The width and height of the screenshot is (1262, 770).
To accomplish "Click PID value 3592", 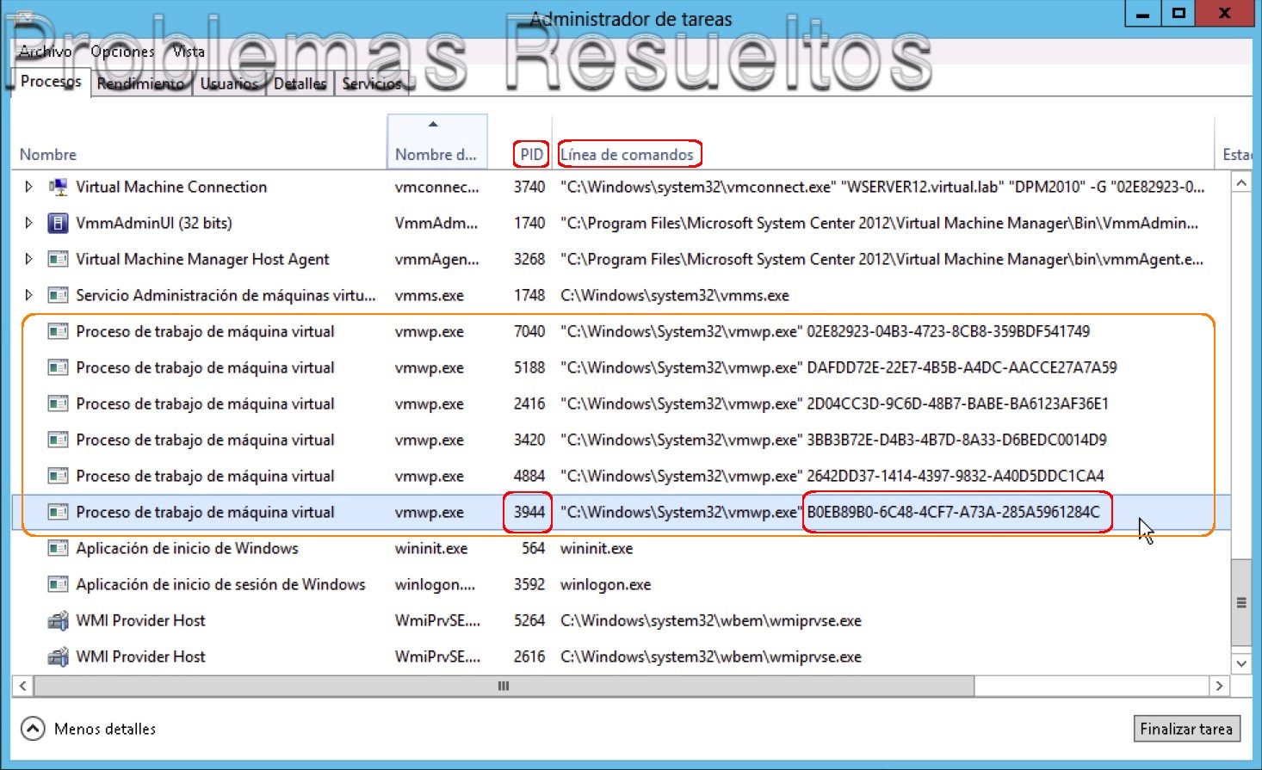I will (529, 584).
